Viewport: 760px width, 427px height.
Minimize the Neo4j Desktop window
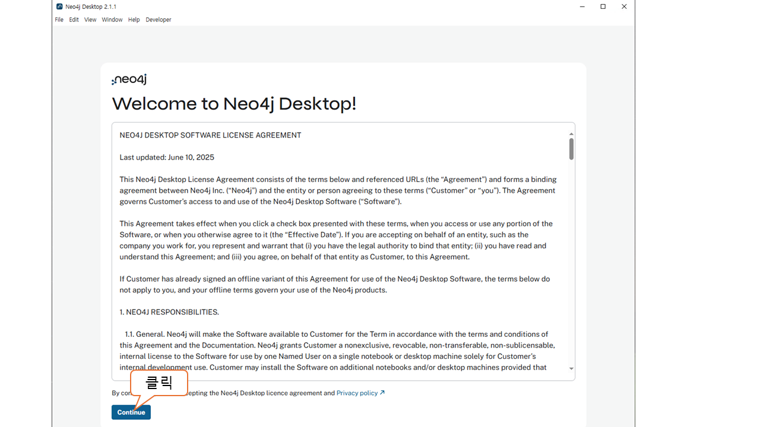[x=581, y=7]
